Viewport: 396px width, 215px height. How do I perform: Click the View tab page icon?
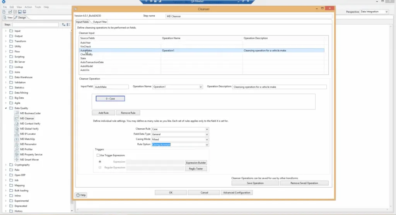point(5,17)
